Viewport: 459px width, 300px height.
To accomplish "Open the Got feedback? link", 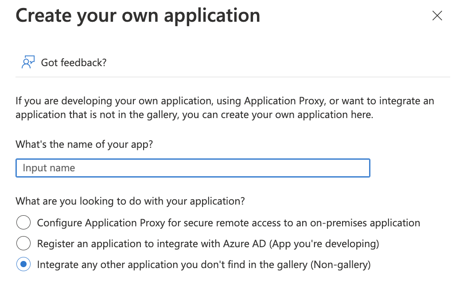I will tap(74, 63).
